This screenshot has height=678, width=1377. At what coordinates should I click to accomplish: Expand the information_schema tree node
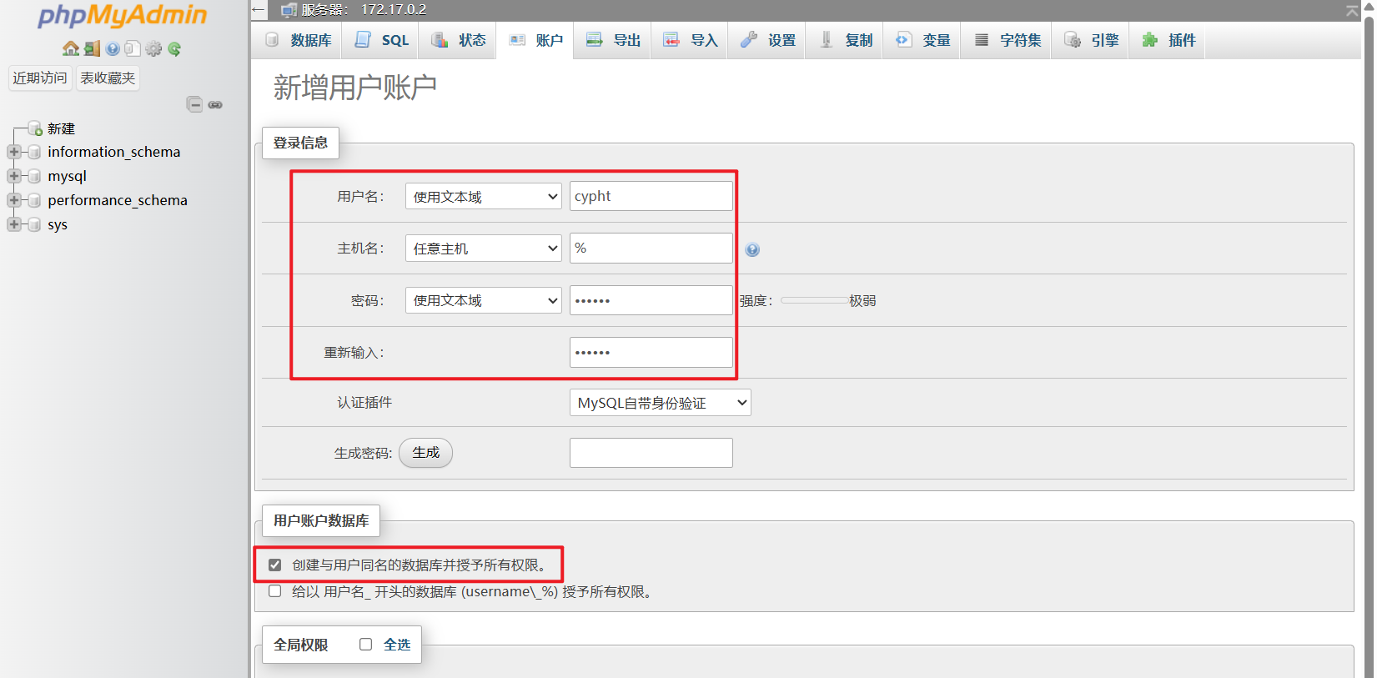coord(13,153)
